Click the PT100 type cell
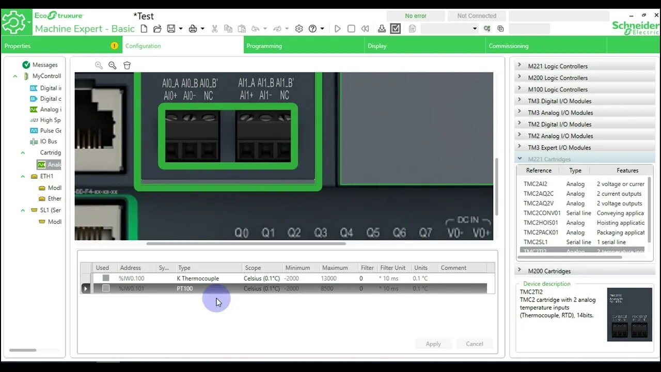The width and height of the screenshot is (661, 372). tap(209, 288)
